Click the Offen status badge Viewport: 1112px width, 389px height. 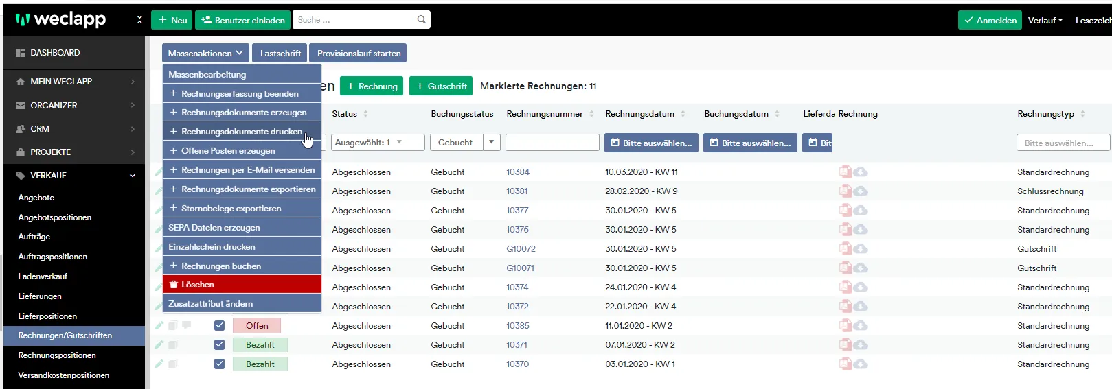(x=257, y=326)
